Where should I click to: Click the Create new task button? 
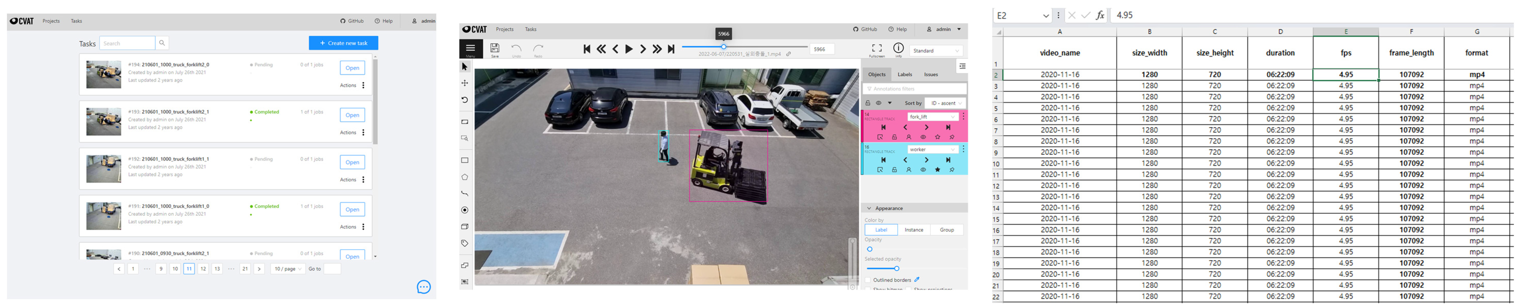pyautogui.click(x=343, y=43)
